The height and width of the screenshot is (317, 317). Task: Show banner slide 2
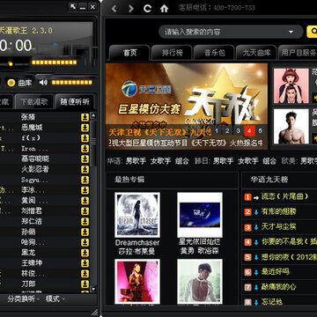227,131
